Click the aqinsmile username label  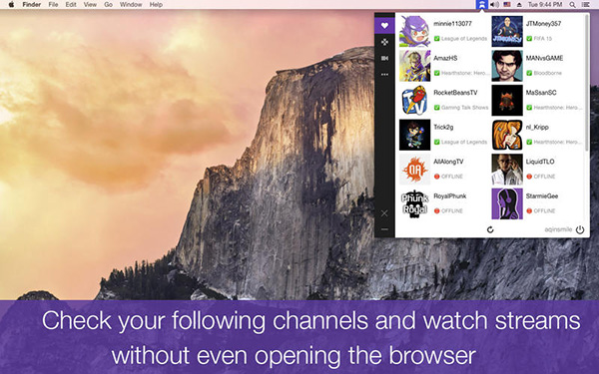pyautogui.click(x=558, y=229)
